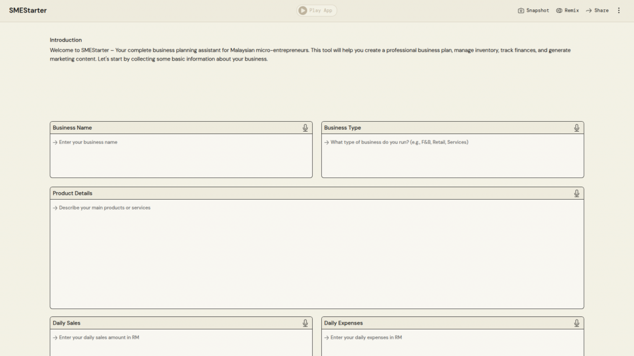Screen dimensions: 634x356
Task: Click the Introduction heading text
Action: [x=66, y=40]
